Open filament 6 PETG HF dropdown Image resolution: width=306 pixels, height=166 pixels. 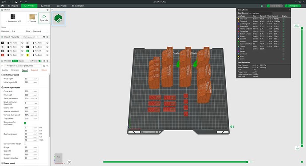pyautogui.click(x=38, y=51)
